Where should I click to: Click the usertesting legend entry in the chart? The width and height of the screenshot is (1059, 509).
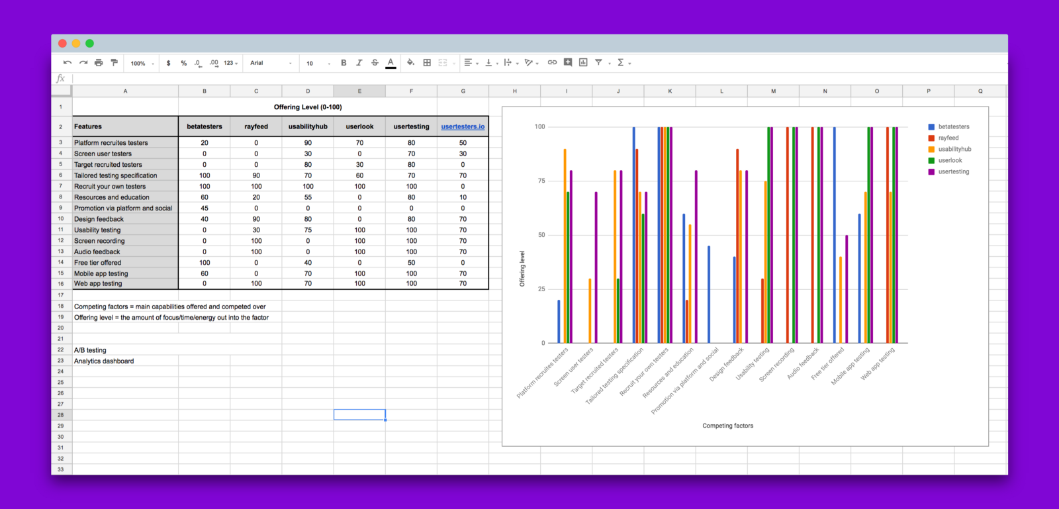point(948,171)
